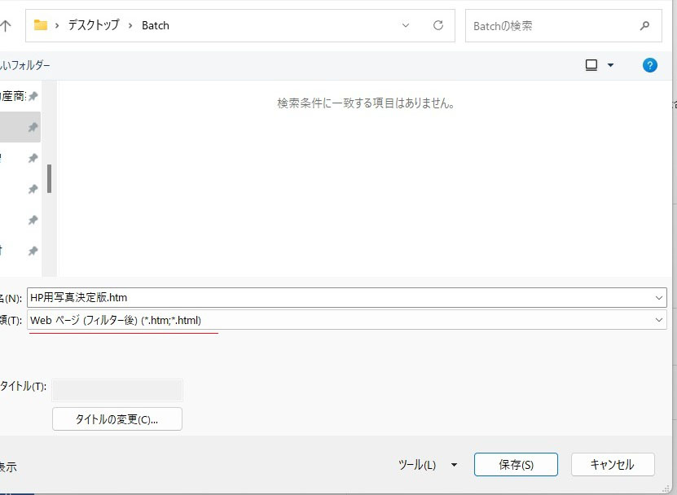Select Batch in the breadcrumb path

[x=156, y=25]
